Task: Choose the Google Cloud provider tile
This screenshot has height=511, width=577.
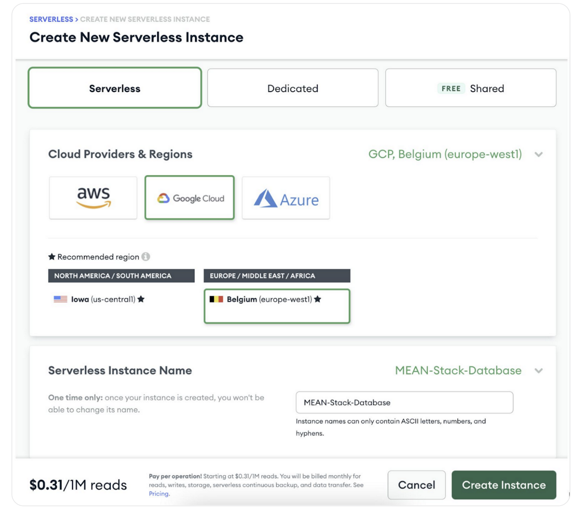Action: point(190,198)
